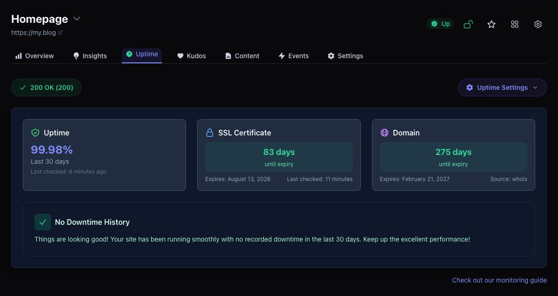Click the Uptime shield check icon
The width and height of the screenshot is (558, 296).
(x=35, y=133)
